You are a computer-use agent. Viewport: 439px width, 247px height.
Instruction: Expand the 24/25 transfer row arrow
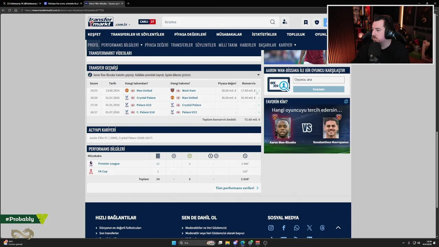click(259, 91)
